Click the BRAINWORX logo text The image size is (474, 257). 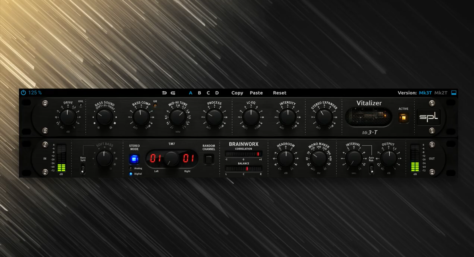click(x=244, y=144)
